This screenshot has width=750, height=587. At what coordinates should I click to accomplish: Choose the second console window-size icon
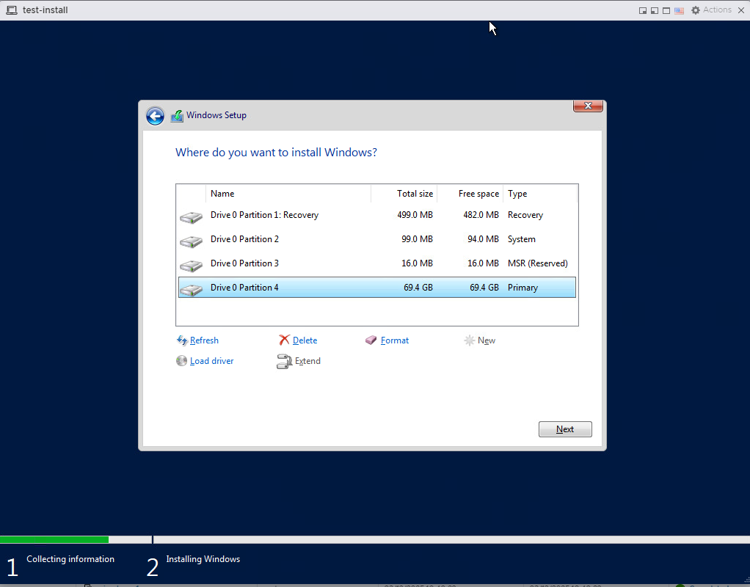click(x=655, y=10)
